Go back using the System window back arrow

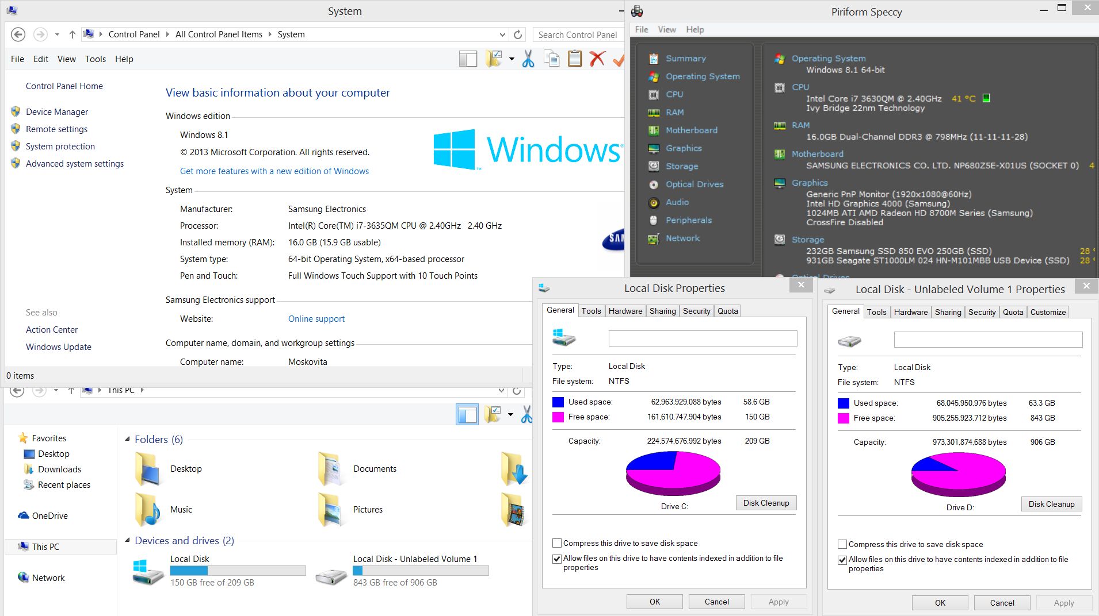(18, 34)
